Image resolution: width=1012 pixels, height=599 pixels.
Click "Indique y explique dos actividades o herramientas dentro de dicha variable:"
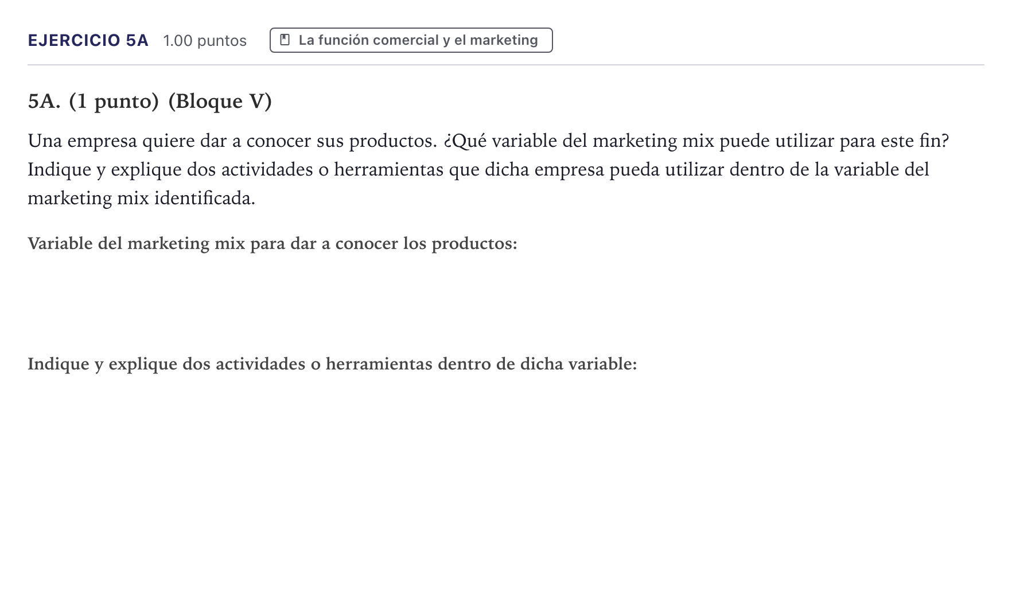pyautogui.click(x=332, y=364)
